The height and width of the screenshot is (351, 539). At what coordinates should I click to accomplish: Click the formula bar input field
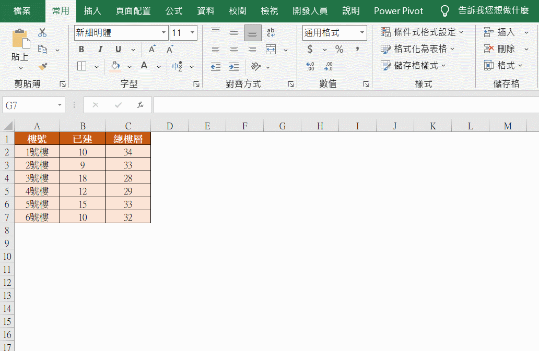[345, 105]
